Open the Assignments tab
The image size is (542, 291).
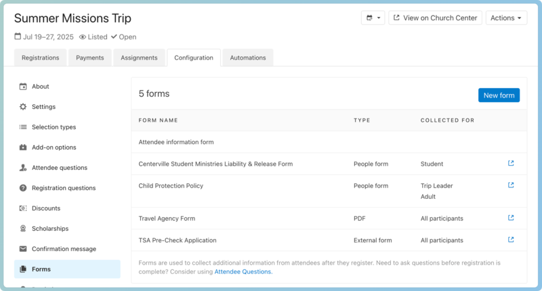tap(139, 58)
